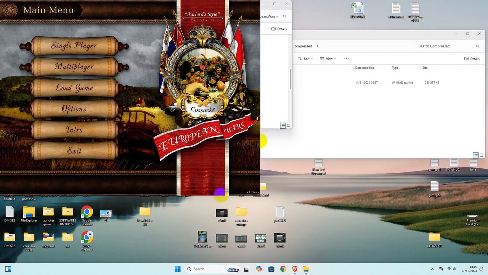Choose Multiplayer in the game's Main Menu
Viewport: 488px width, 275px height.
pyautogui.click(x=74, y=67)
